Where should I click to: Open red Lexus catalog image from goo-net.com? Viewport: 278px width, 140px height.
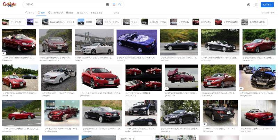tap(101, 78)
